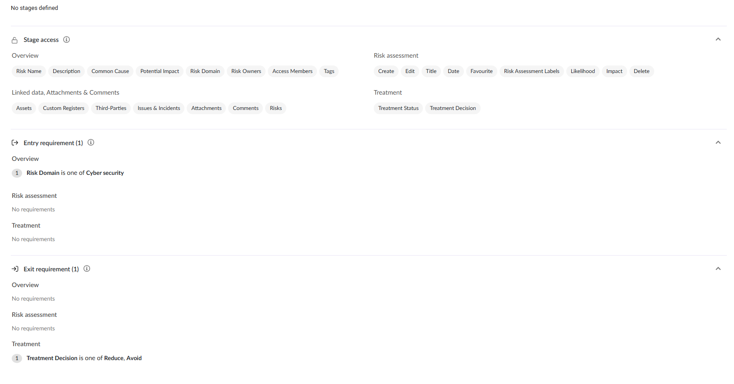Screen dimensions: 734x384
Task: Select the Risk Name chip
Action: point(29,71)
